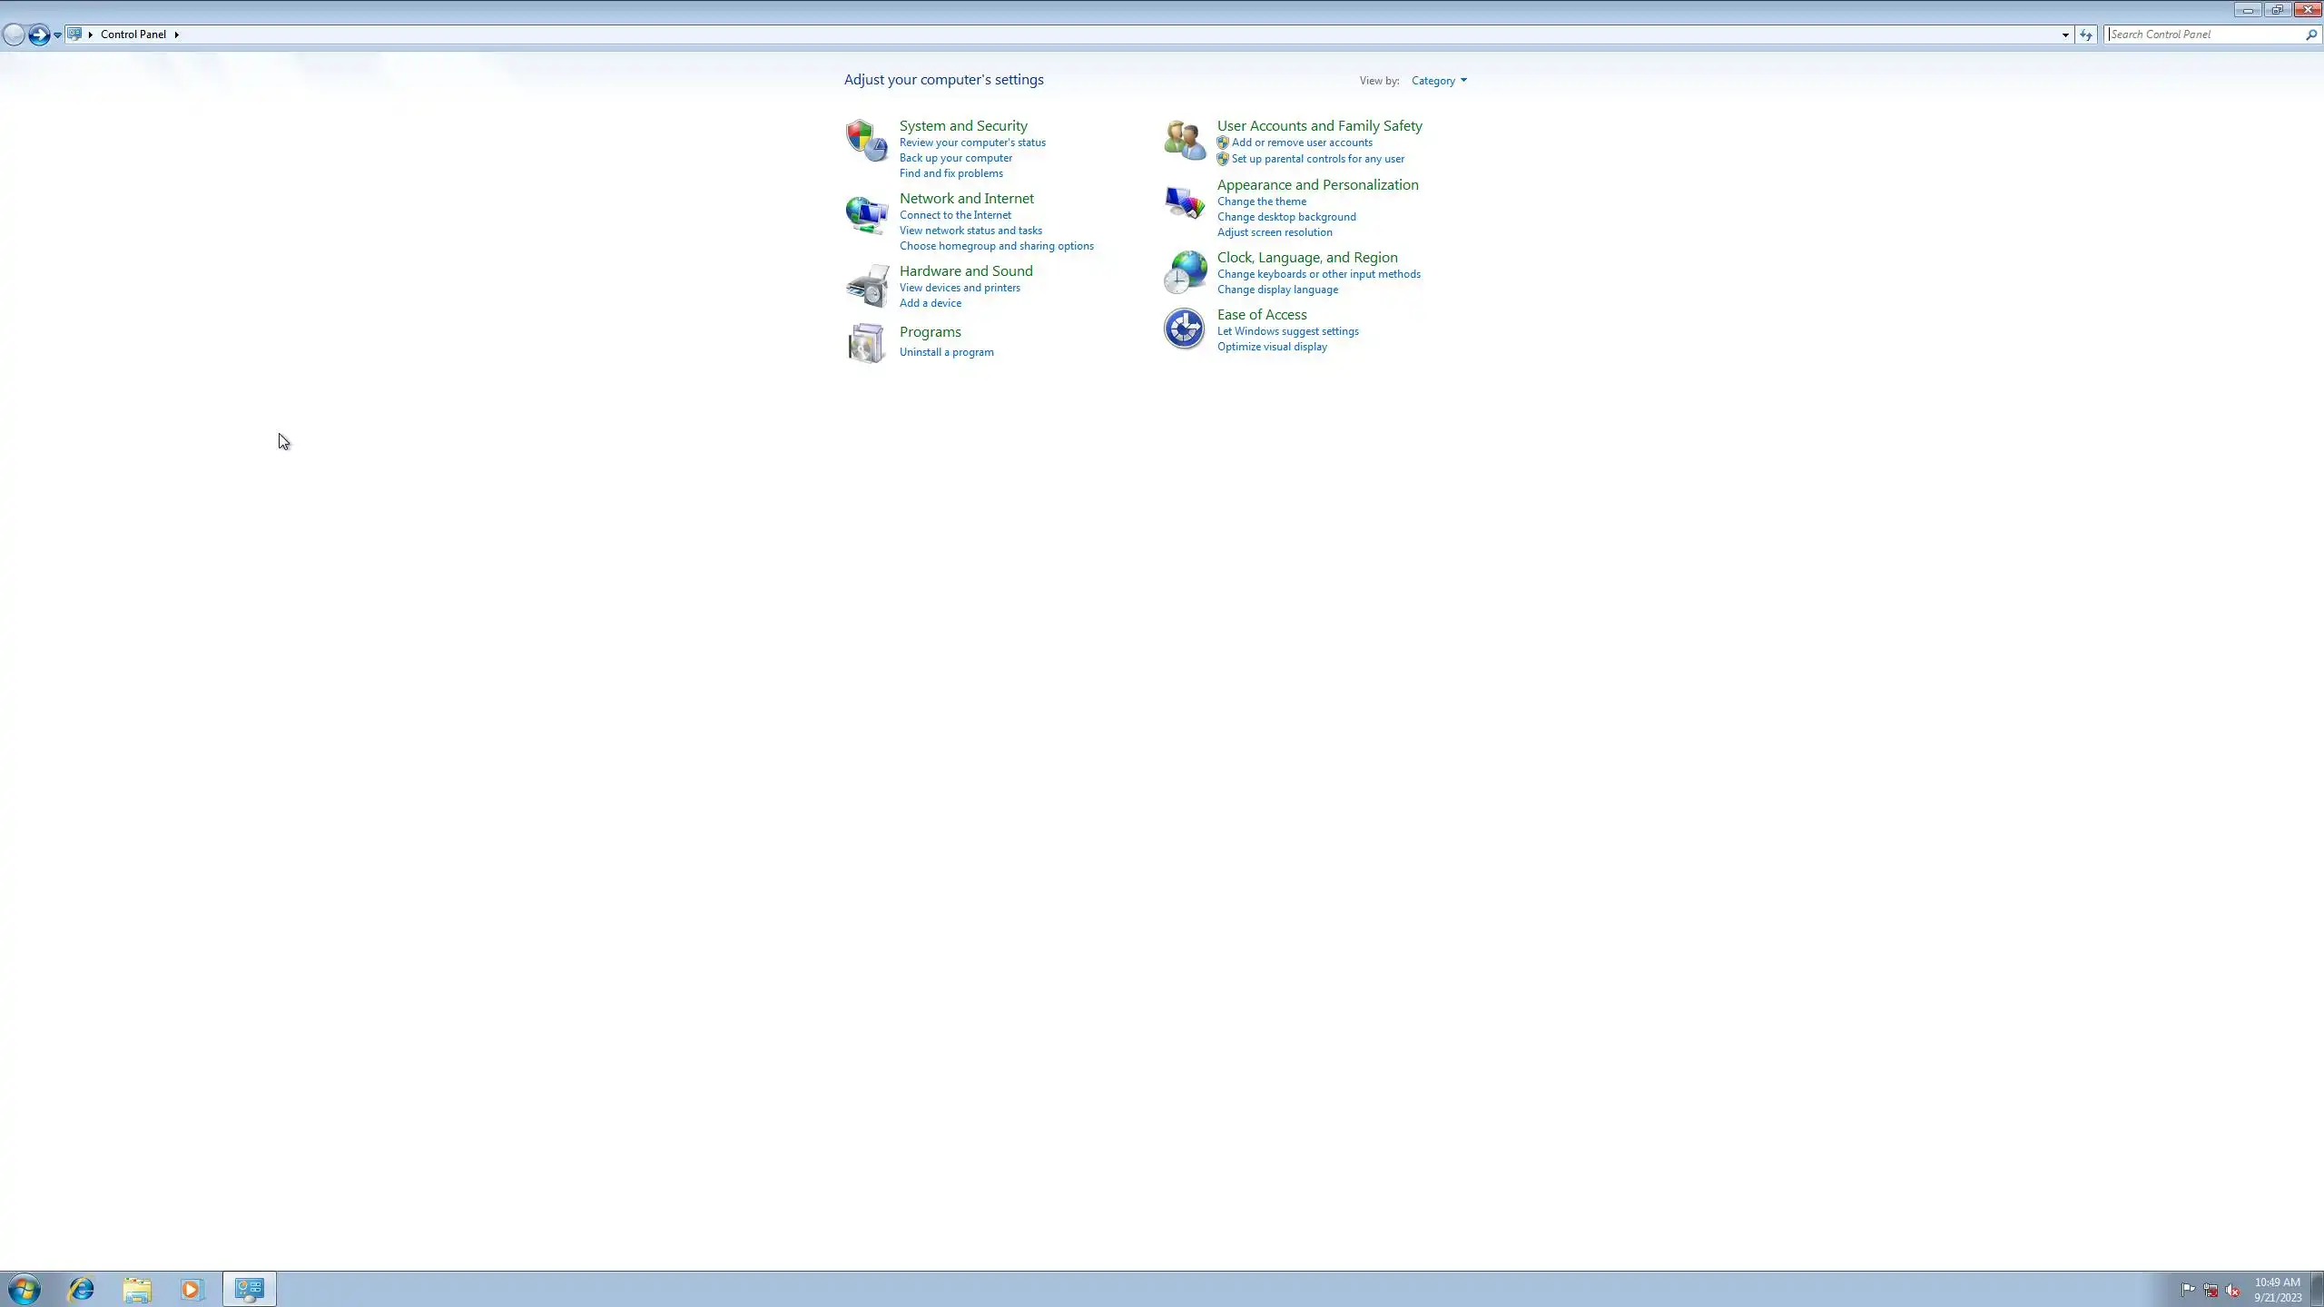Click the Network and Internet globe icon
Screen dimensions: 2324x1307
[x=866, y=214]
